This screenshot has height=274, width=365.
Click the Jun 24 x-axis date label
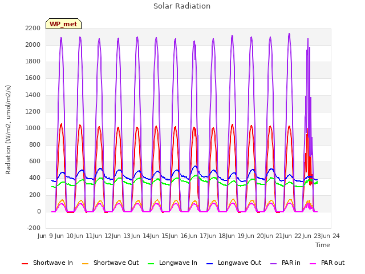point(331,236)
